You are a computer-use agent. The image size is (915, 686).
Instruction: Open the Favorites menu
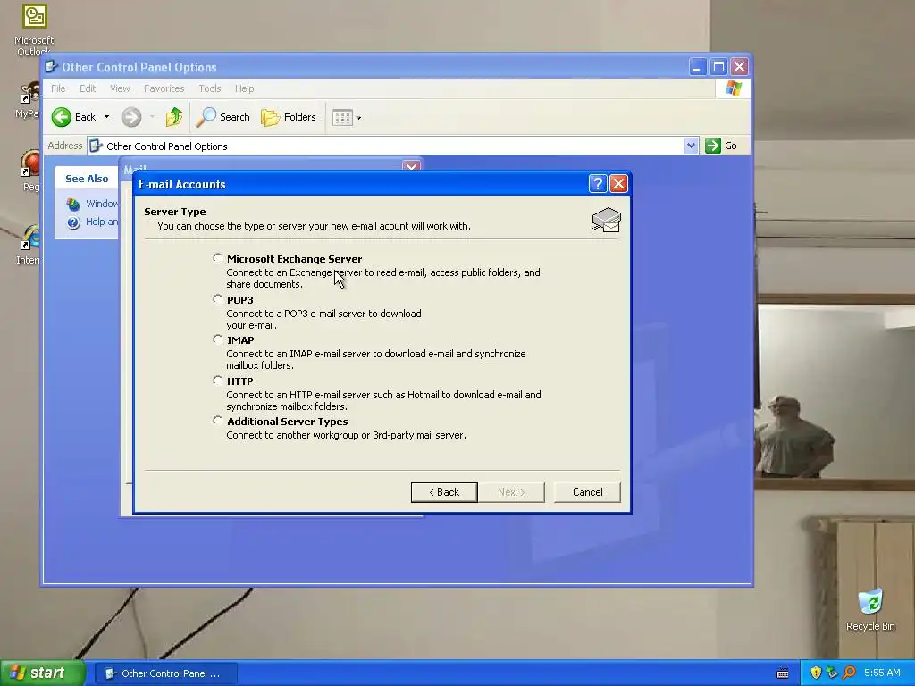[164, 88]
